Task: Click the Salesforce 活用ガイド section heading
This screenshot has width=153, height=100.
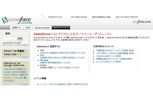Action: (48, 46)
